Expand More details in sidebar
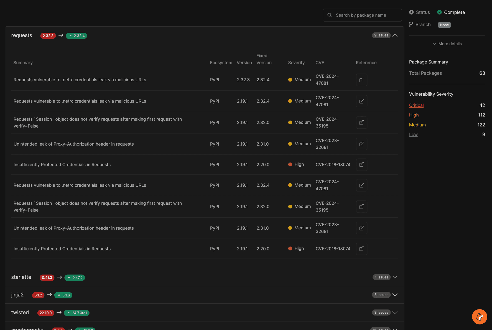Viewport: 492px width, 330px height. coord(447,44)
